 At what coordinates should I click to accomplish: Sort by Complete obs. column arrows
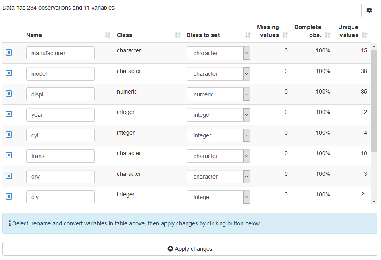pyautogui.click(x=327, y=35)
